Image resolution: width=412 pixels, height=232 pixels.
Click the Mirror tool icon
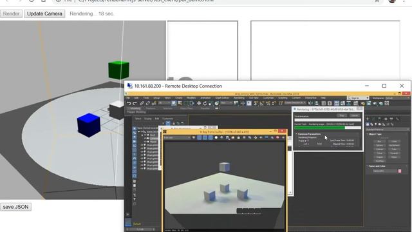coord(310,103)
